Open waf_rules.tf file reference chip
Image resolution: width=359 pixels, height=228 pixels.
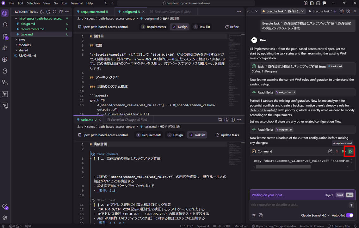coord(286,92)
